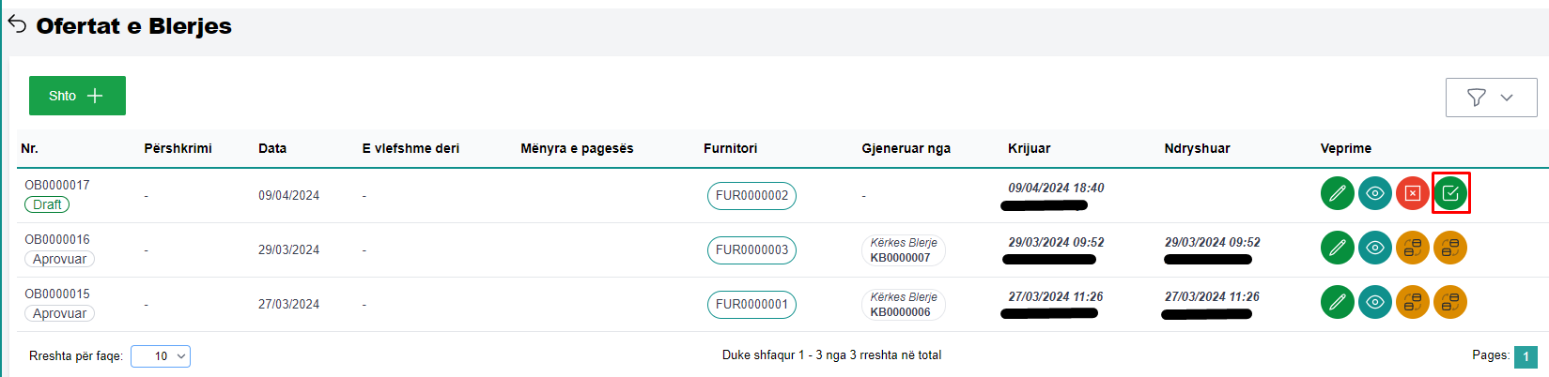View offer OB0000016 with the eye icon
Image resolution: width=1549 pixels, height=377 pixels.
[1374, 249]
